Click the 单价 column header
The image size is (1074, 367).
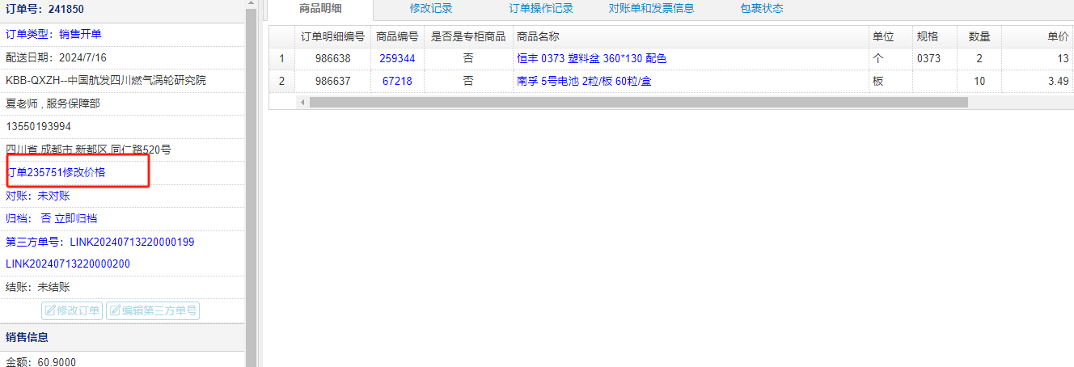pyautogui.click(x=1038, y=37)
